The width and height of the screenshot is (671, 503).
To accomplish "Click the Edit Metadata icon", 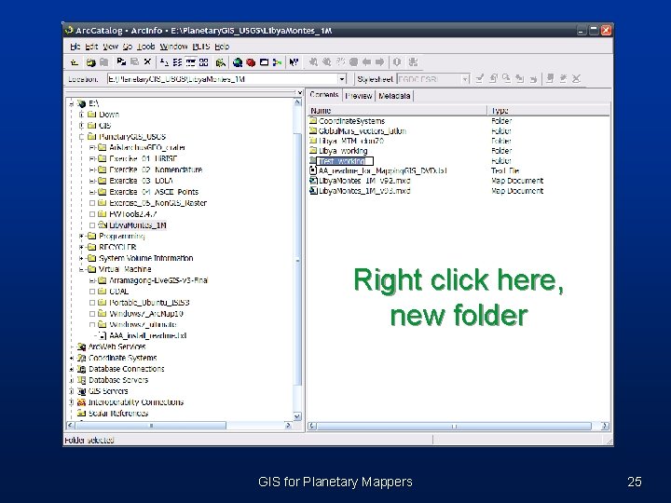I will tap(480, 78).
